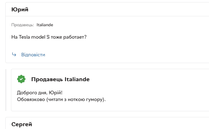Screen dimensions: 209x129
Task: Click the word Tesla in the question
Action: click(24, 37)
